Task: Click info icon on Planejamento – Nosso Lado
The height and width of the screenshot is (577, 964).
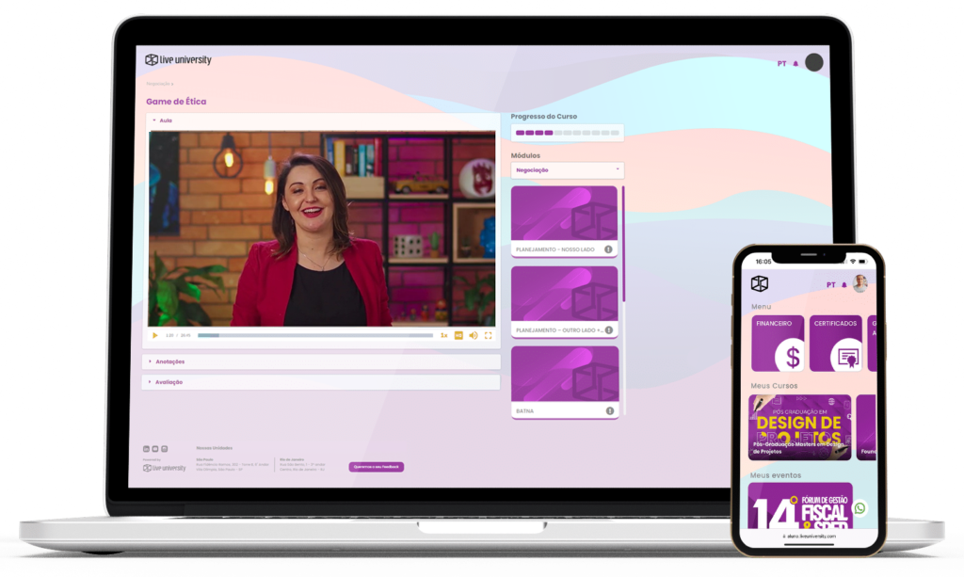Action: tap(608, 249)
